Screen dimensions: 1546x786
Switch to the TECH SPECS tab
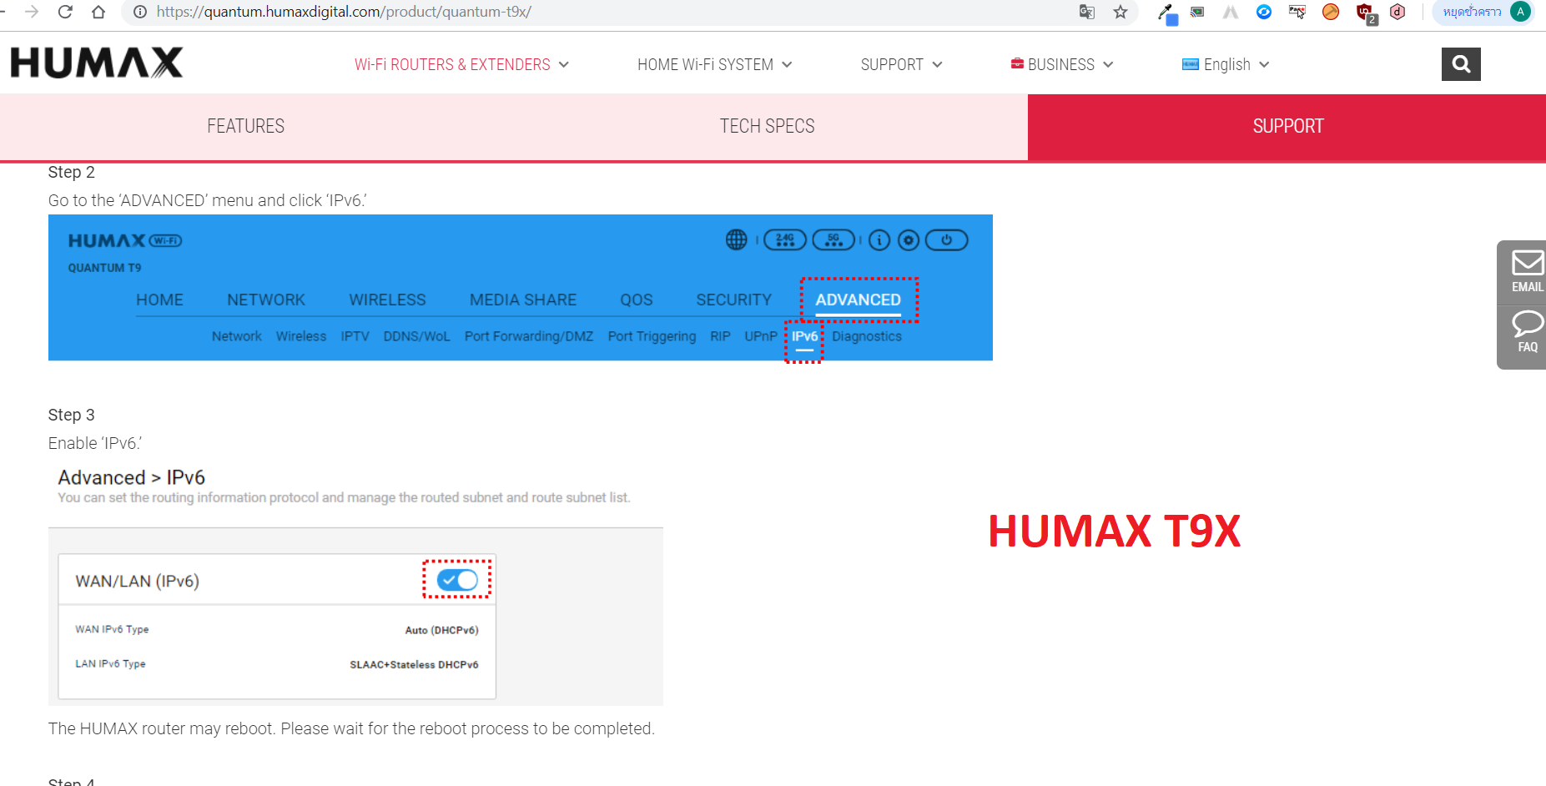point(768,126)
